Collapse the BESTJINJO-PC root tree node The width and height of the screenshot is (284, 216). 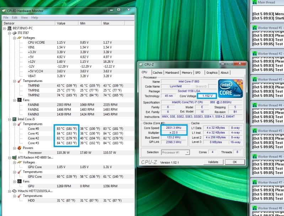tap(5, 28)
